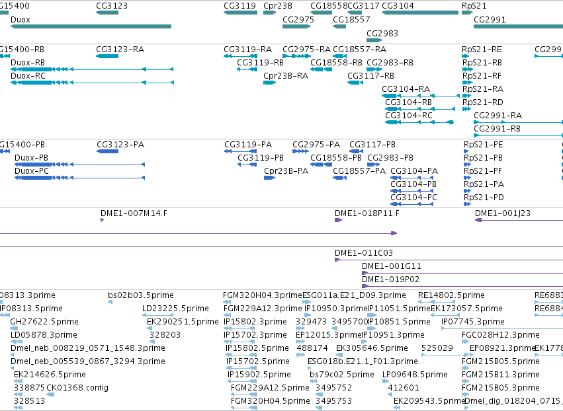
Task: Select the Duox-PB protein label
Action: coord(31,158)
